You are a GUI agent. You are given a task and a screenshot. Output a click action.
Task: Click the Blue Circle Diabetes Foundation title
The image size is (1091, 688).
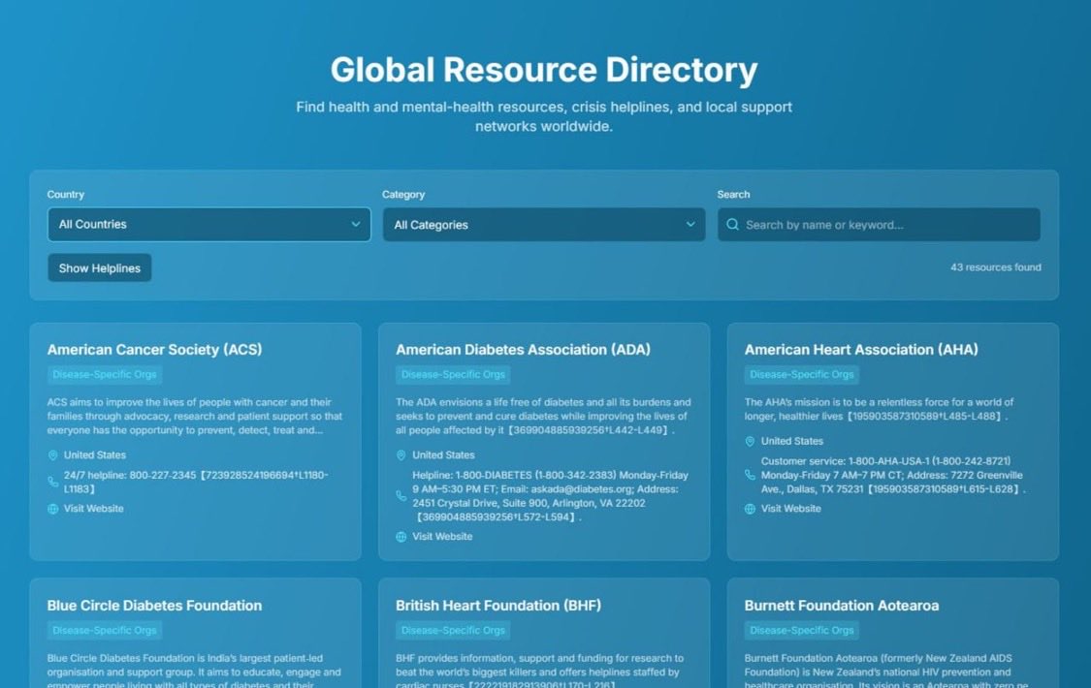point(154,606)
